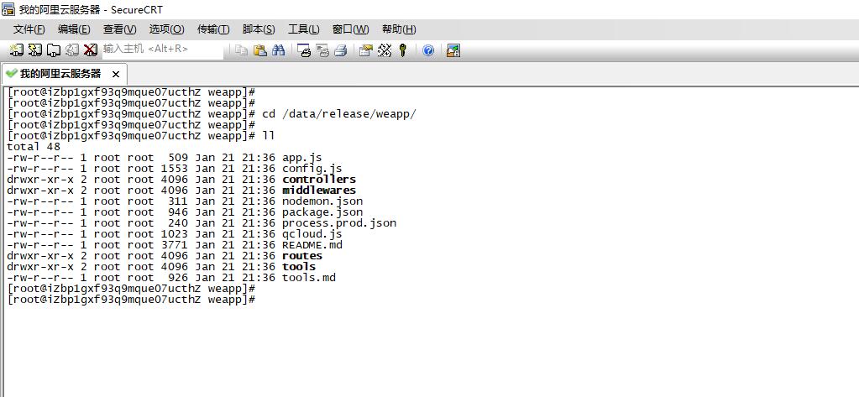Click the Disconnect red X icon
The image size is (859, 397).
[x=91, y=50]
